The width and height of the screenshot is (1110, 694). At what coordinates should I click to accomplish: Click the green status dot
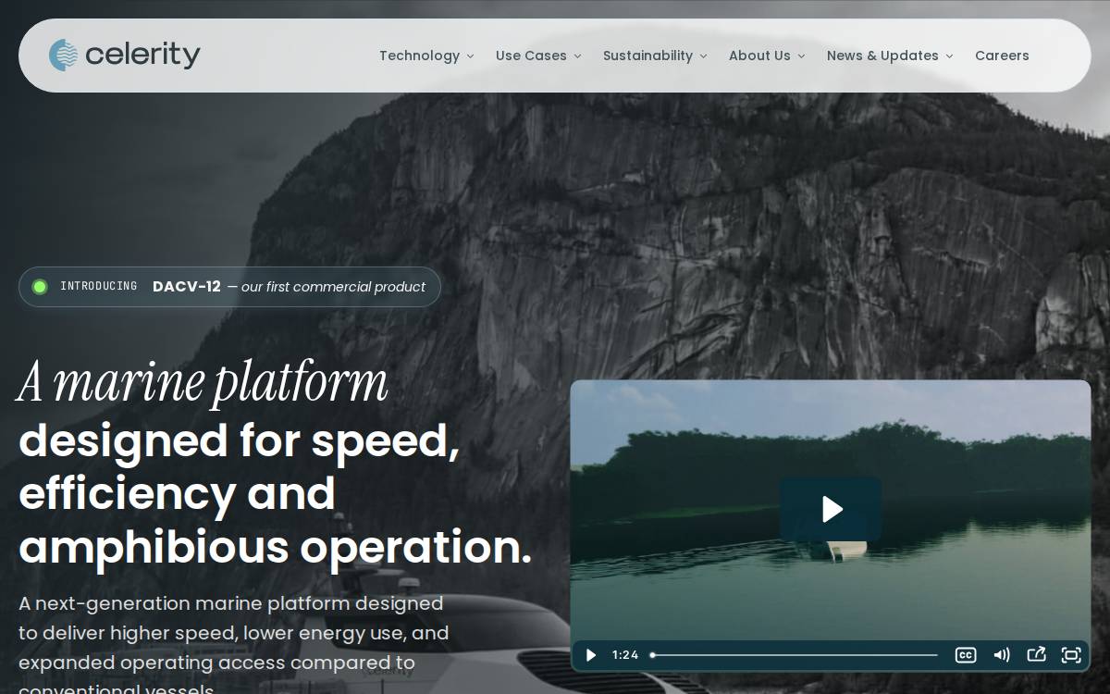tap(40, 287)
